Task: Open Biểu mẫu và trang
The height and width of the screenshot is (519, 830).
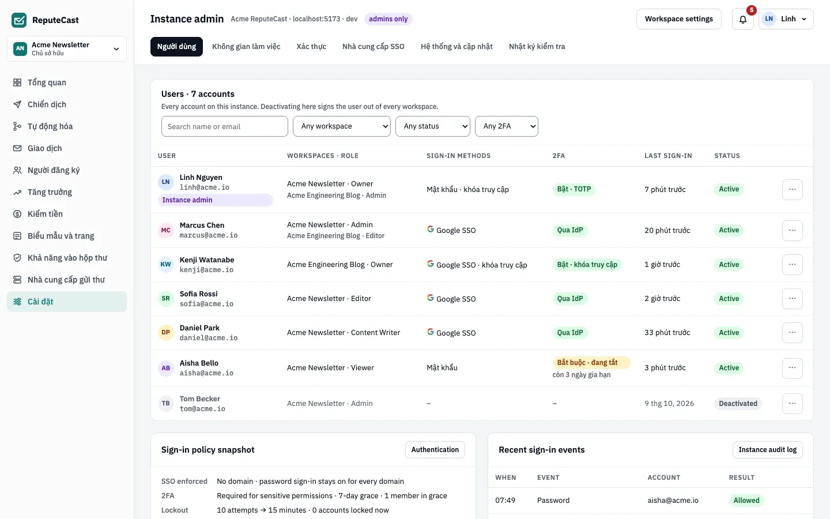Action: 67,236
